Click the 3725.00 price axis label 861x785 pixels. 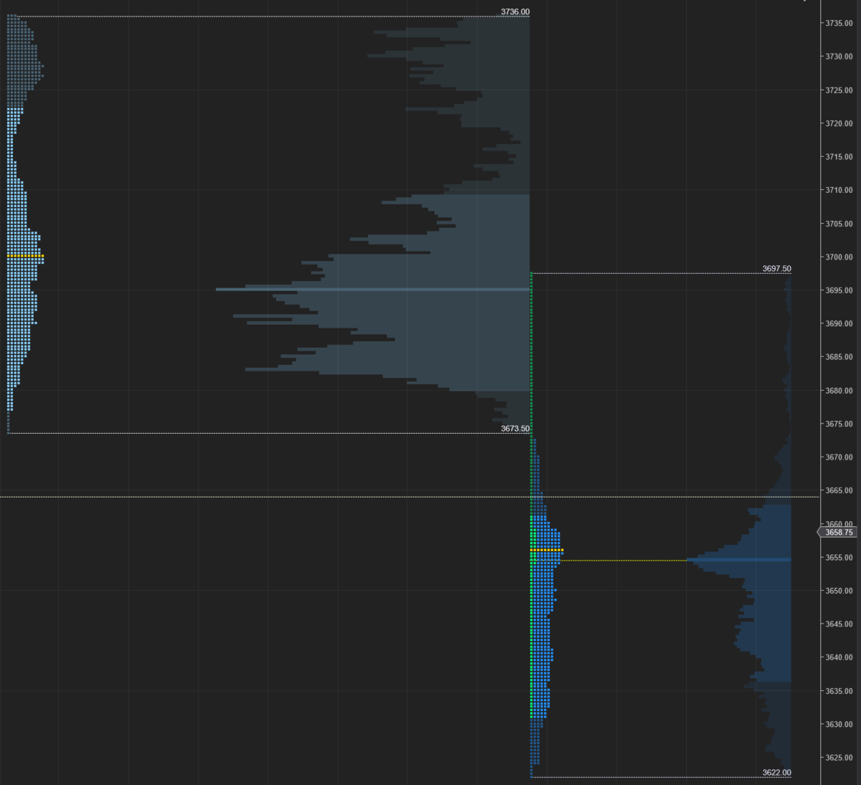[x=839, y=90]
